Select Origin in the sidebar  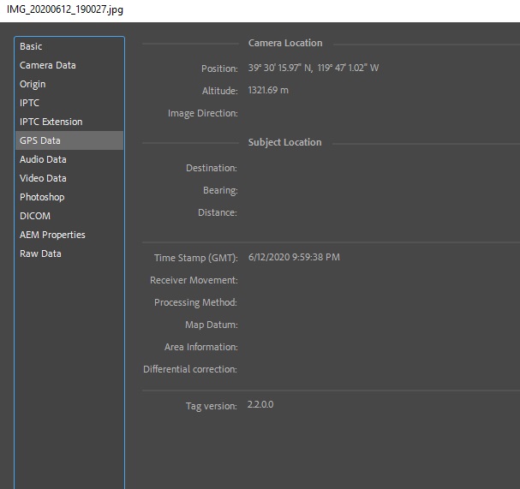pos(33,84)
